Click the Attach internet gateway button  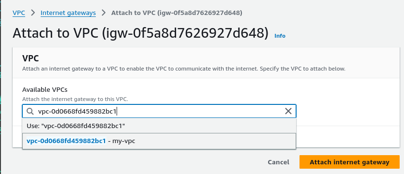pyautogui.click(x=349, y=162)
